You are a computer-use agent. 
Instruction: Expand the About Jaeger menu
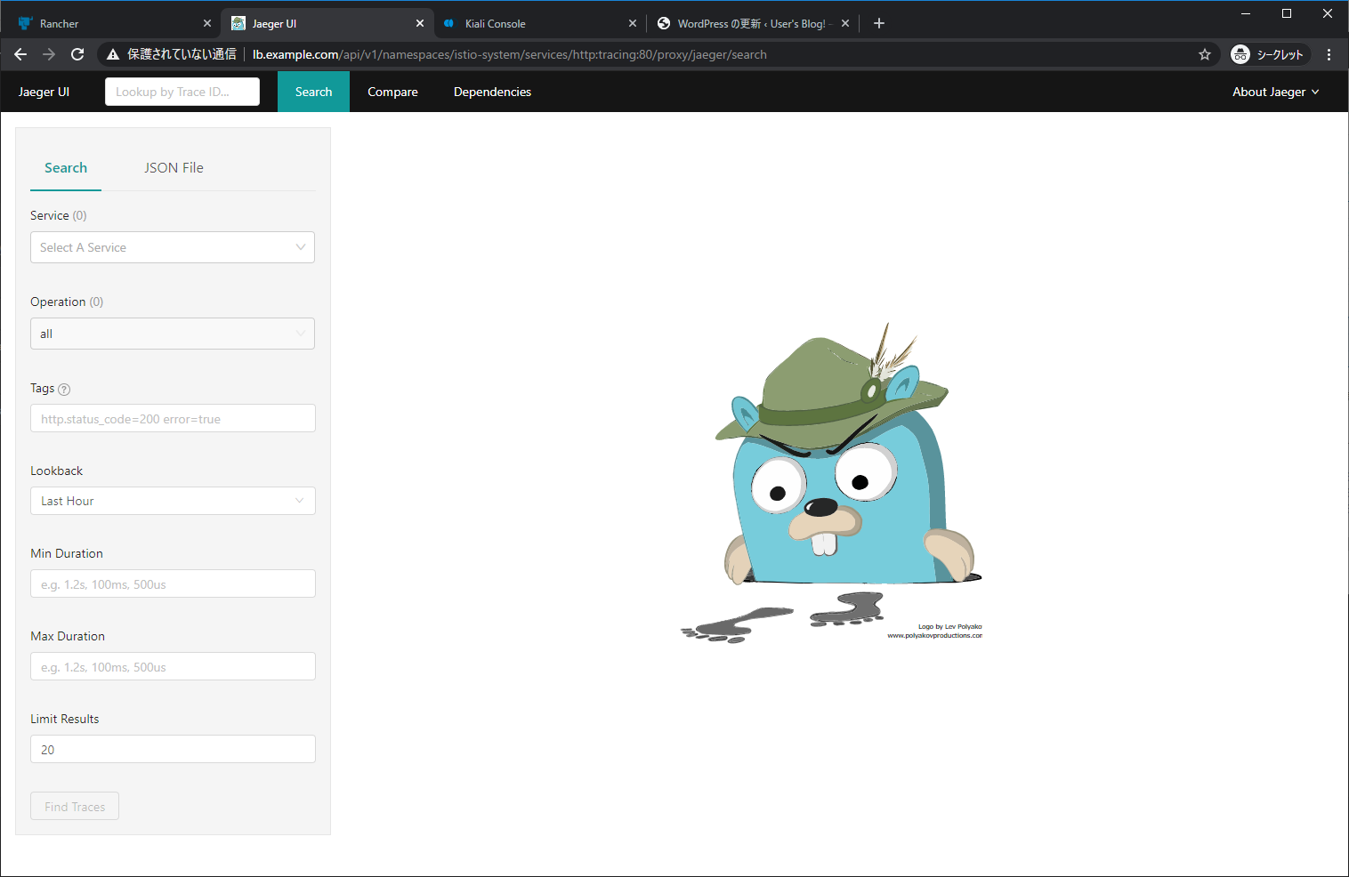click(x=1275, y=92)
